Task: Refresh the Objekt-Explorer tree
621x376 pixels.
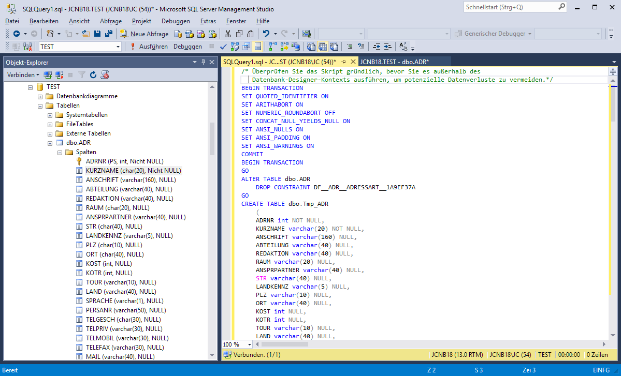Action: tap(93, 75)
